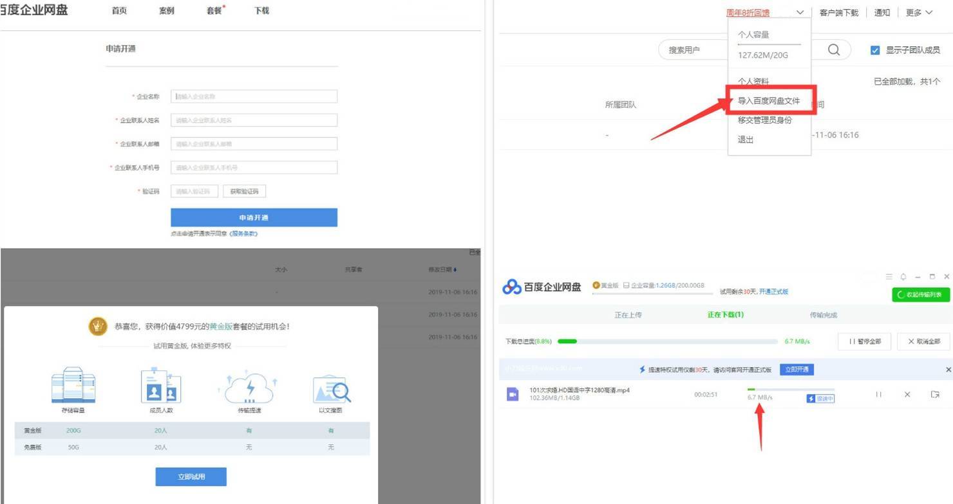This screenshot has height=504, width=953.
Task: Focus the 企业联系人邮箱 input field
Action: click(254, 144)
